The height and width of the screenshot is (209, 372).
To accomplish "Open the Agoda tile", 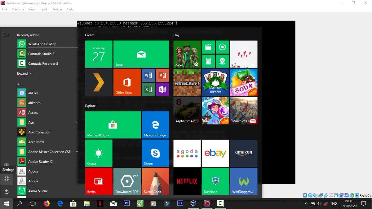I will 187,153.
